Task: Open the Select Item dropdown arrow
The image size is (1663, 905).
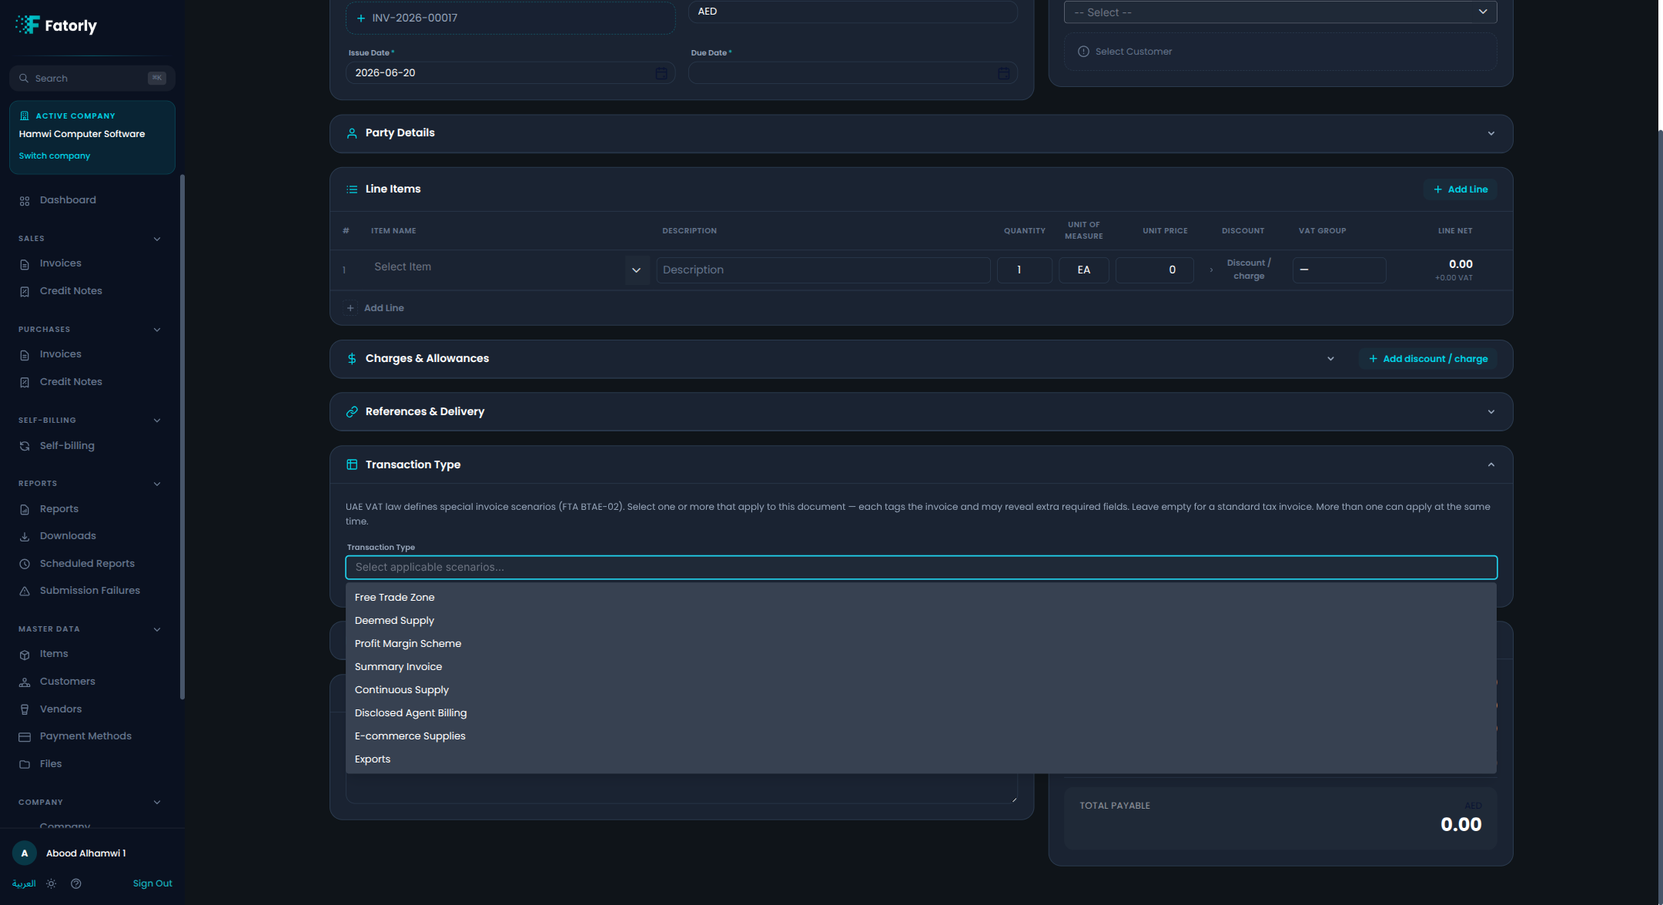Action: pos(637,270)
